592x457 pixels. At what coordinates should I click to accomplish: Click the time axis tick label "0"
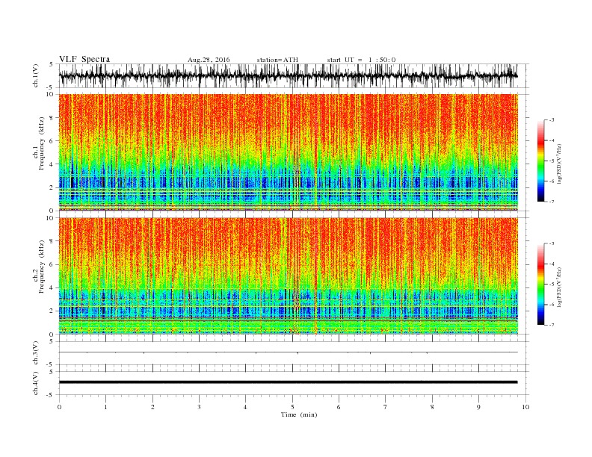pyautogui.click(x=59, y=407)
